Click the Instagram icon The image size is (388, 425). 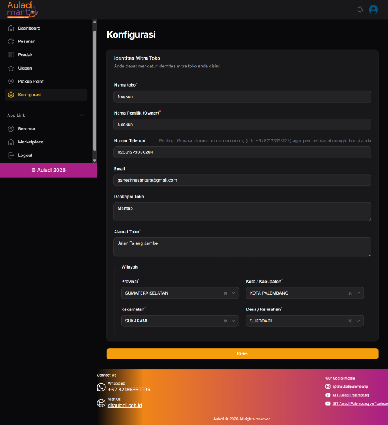pyautogui.click(x=328, y=387)
